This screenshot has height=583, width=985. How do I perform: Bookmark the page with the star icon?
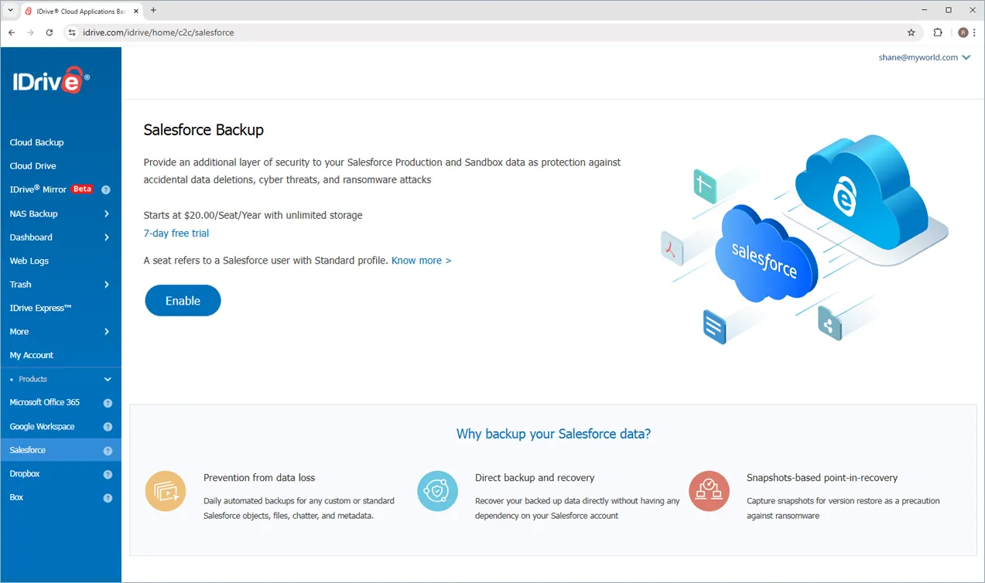coord(911,32)
